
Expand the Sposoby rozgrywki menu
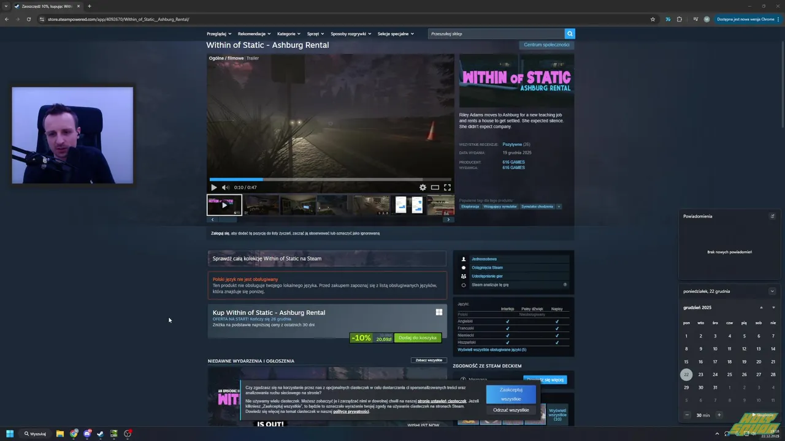point(351,34)
